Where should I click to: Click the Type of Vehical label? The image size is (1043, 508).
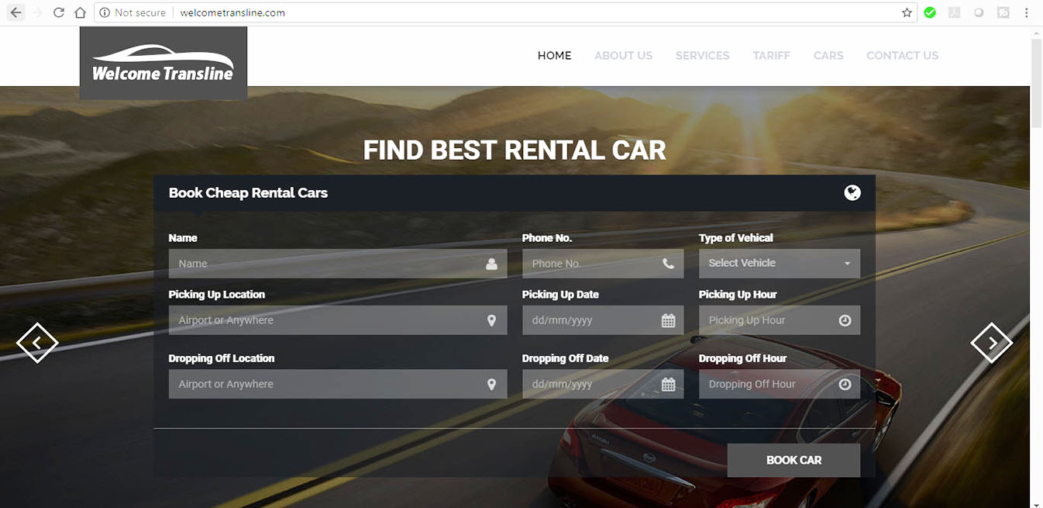[736, 238]
